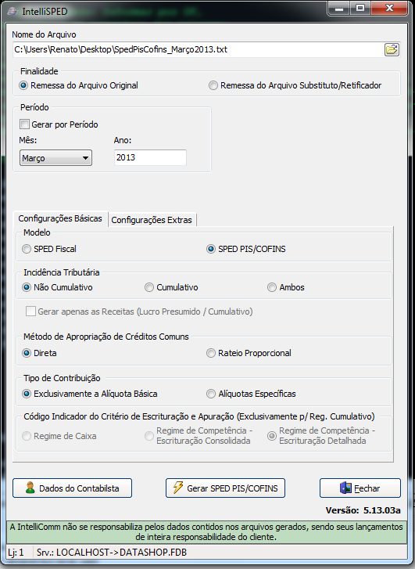Minimize the IntelliSPED window
The width and height of the screenshot is (415, 569).
coord(339,9)
